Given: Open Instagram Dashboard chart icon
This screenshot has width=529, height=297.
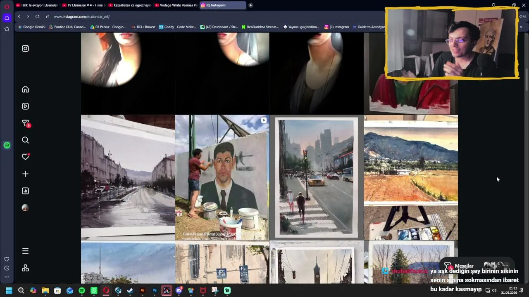Looking at the screenshot, I should (x=25, y=191).
